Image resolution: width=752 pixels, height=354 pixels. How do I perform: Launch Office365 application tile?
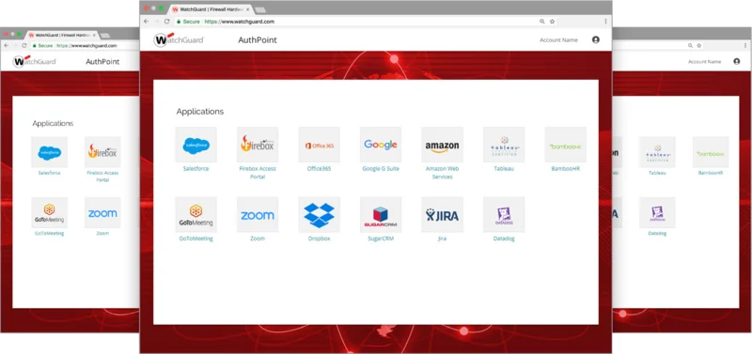click(319, 145)
